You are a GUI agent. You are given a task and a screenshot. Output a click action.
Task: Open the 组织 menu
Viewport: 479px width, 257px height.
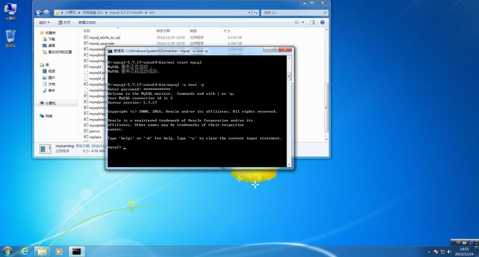44,23
